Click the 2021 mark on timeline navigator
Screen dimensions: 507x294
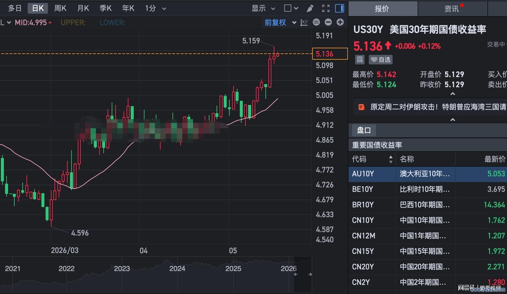(13, 269)
